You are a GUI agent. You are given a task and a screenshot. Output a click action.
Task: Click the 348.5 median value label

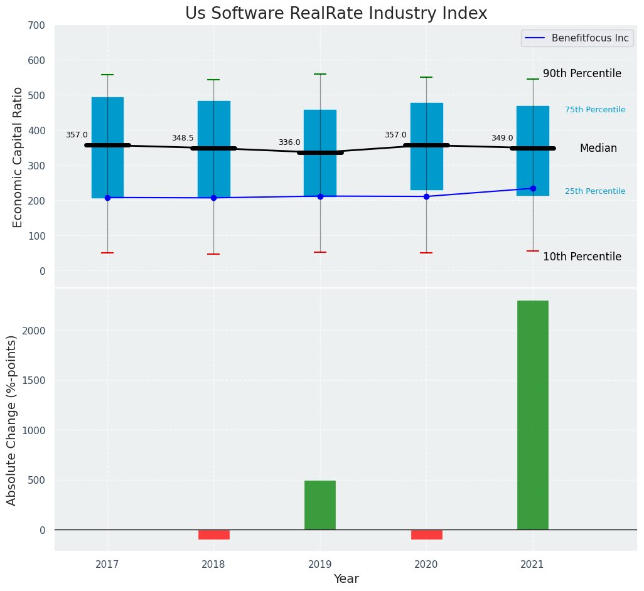click(183, 138)
